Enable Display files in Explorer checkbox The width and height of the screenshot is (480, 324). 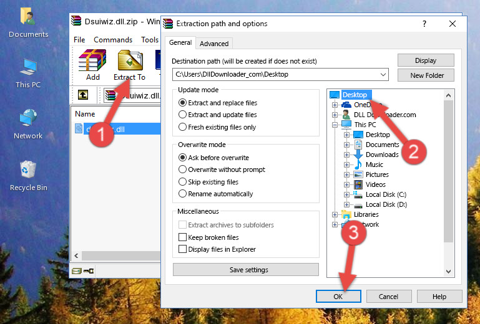point(182,249)
